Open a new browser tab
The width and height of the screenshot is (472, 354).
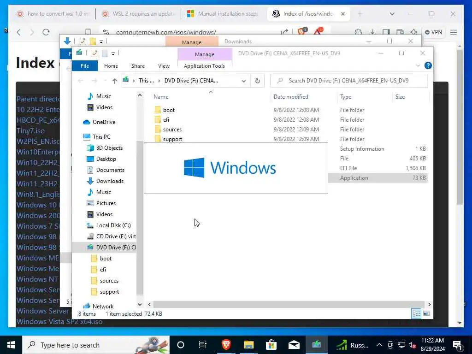tap(360, 14)
